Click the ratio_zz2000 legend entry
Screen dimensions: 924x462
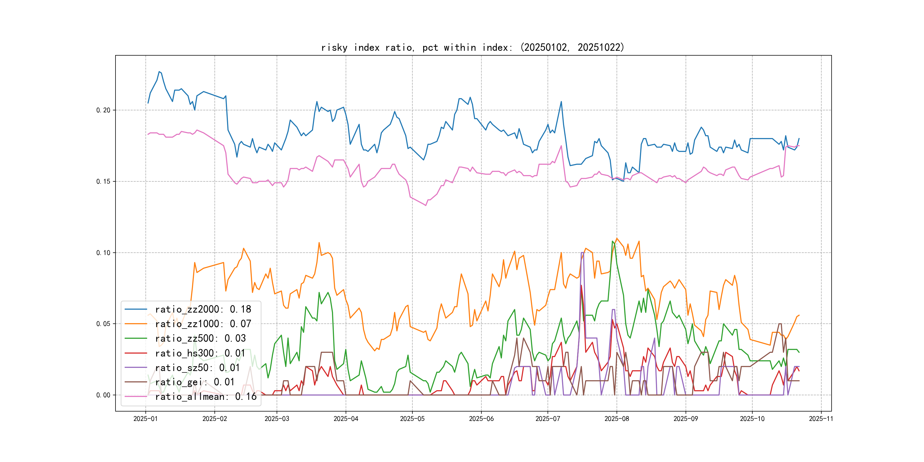[203, 309]
